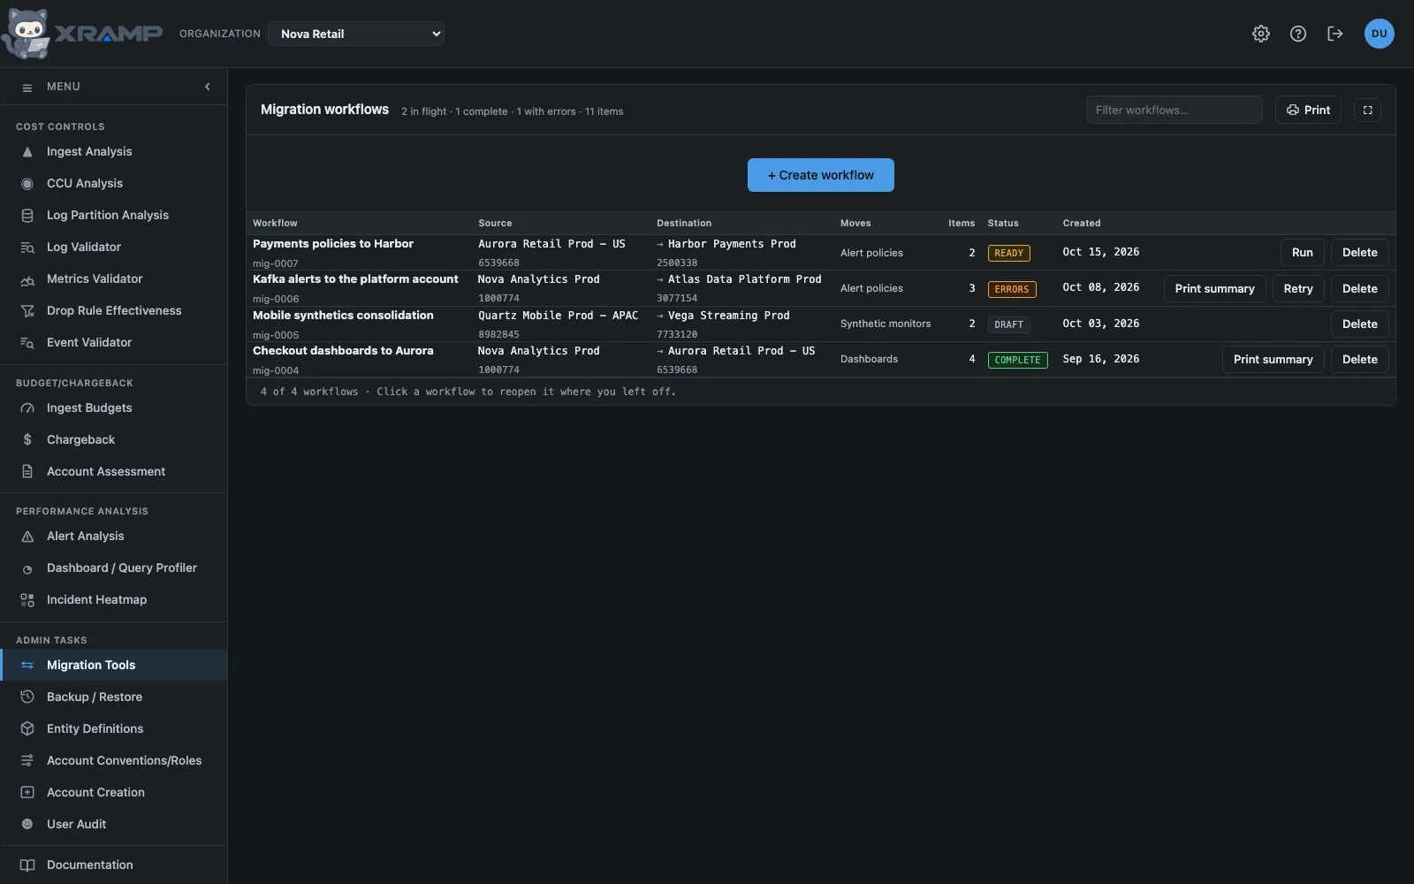The image size is (1414, 884).
Task: Run the Payments policies to Harbor workflow
Action: tap(1303, 253)
